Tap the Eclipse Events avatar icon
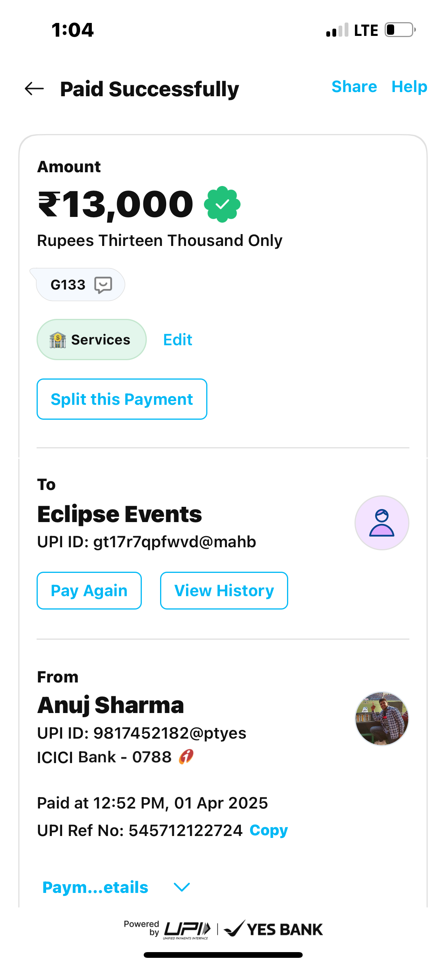Image resolution: width=446 pixels, height=967 pixels. click(382, 523)
